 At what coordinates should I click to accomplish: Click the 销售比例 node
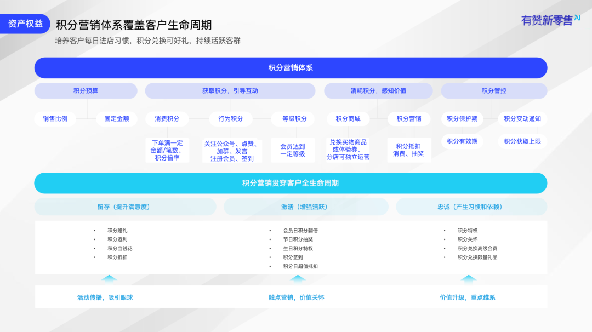pyautogui.click(x=55, y=119)
